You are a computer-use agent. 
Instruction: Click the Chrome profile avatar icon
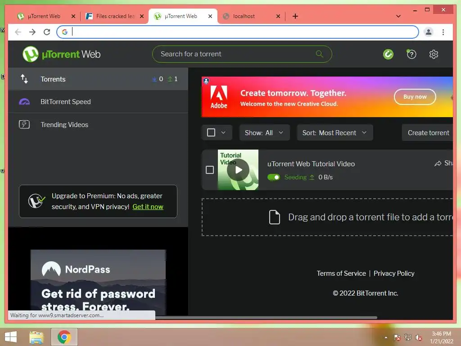click(x=429, y=32)
